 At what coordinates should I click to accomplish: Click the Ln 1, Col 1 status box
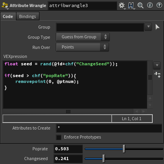[132, 119]
